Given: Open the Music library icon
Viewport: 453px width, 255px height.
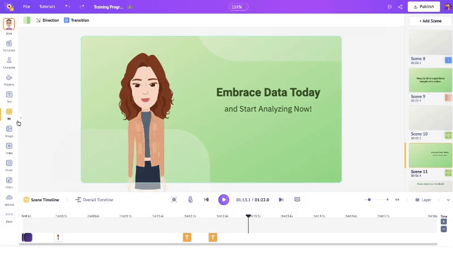Looking at the screenshot, I should pos(9,164).
